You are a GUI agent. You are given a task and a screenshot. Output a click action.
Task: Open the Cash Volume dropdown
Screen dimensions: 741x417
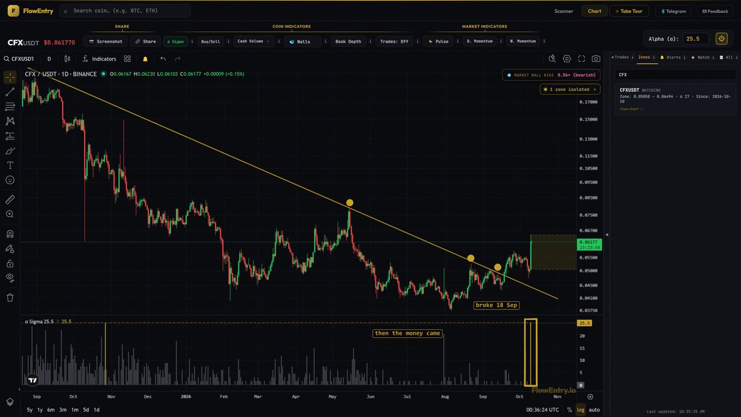(x=253, y=41)
